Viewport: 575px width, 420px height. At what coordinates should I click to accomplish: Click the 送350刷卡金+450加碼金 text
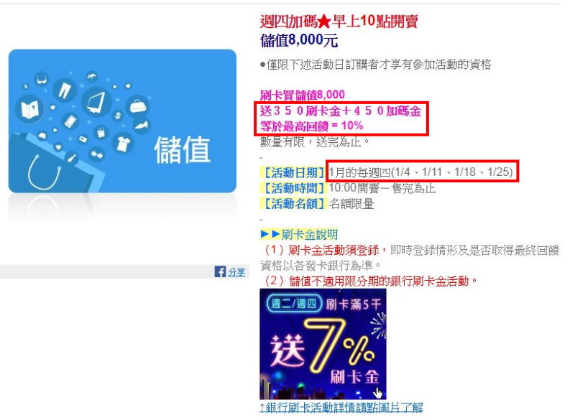pyautogui.click(x=340, y=111)
